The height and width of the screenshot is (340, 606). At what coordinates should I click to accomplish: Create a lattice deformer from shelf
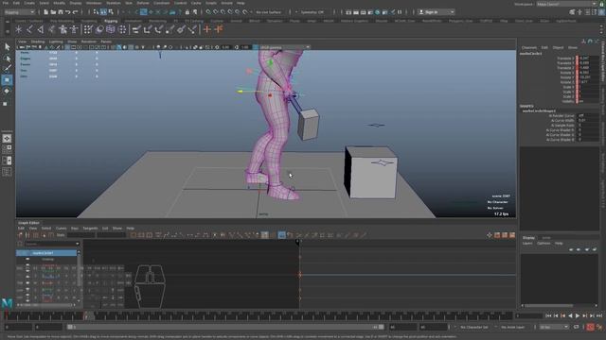coord(111,29)
